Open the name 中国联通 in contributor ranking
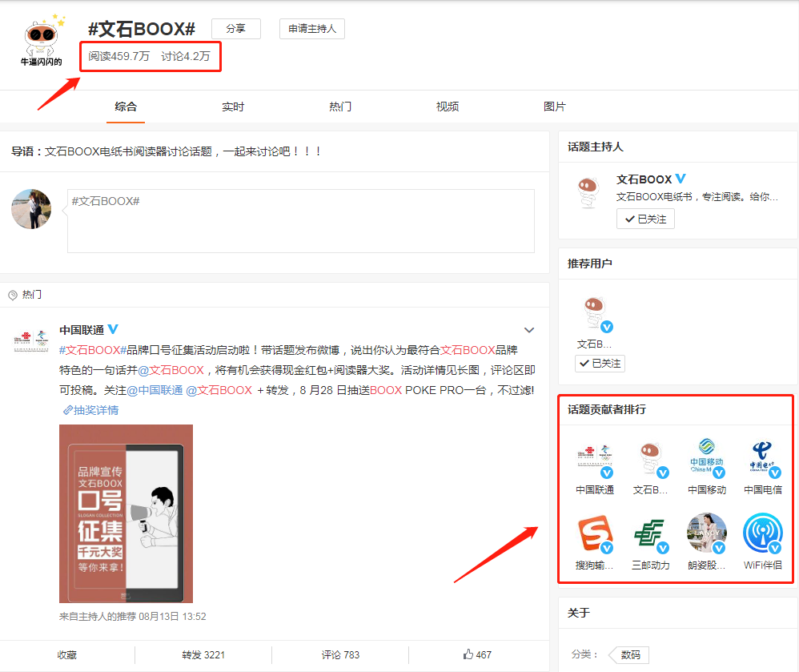The height and width of the screenshot is (672, 799). pyautogui.click(x=595, y=490)
